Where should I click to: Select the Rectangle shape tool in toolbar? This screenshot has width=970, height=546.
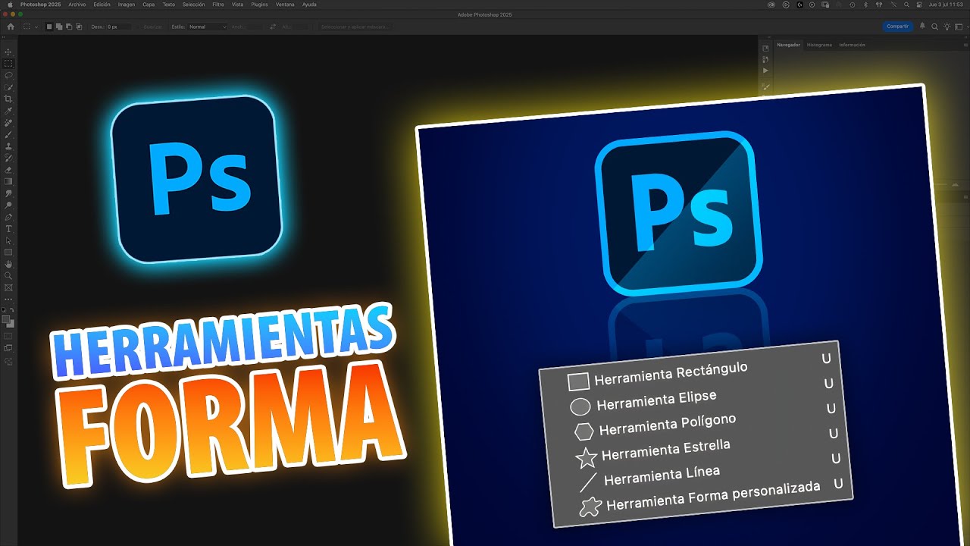coord(8,252)
